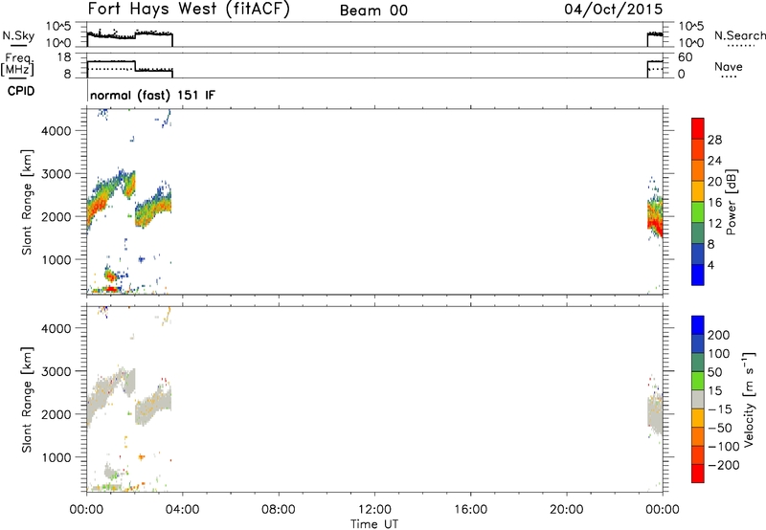The width and height of the screenshot is (766, 530).
Task: Pick the gray segment of the velocity color bar
Action: pos(698,399)
